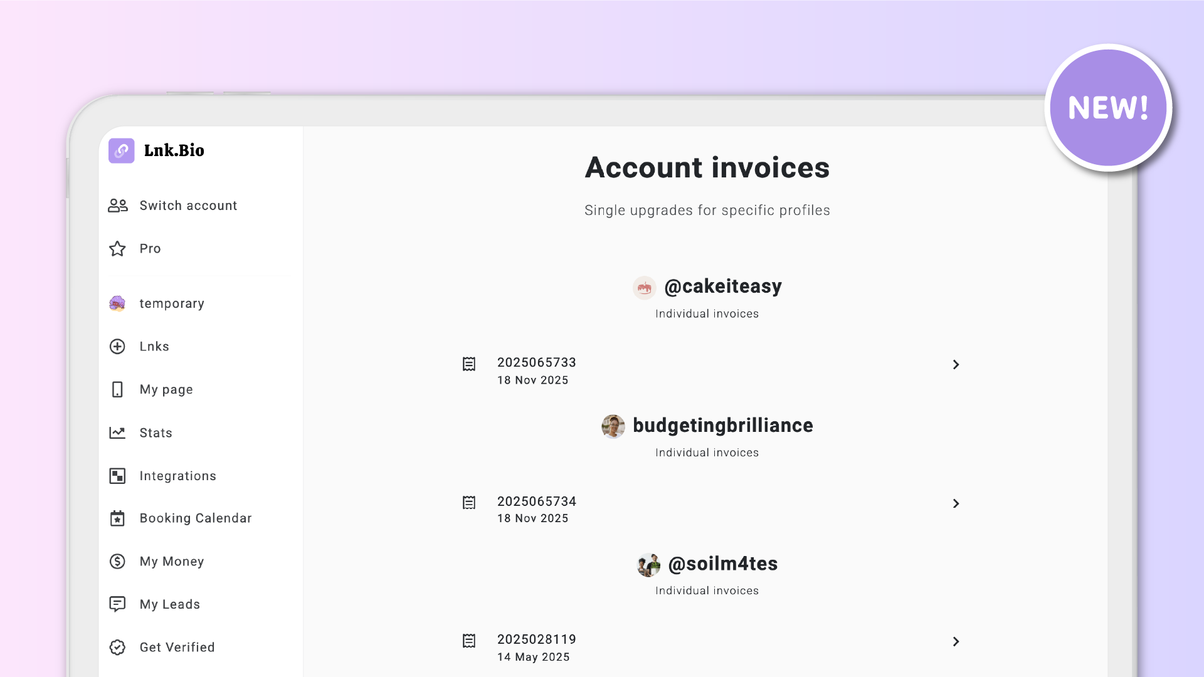Click the invoice icon beside 2025065733
The image size is (1204, 677).
tap(468, 364)
